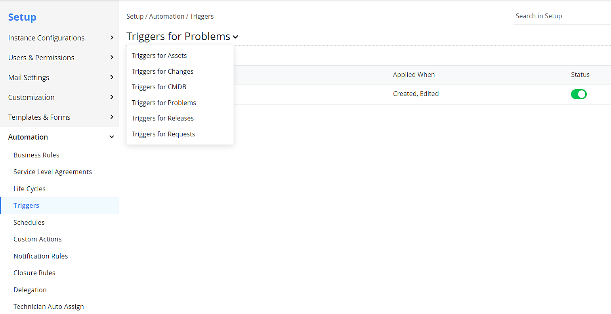Expand the Users & Permissions section
The width and height of the screenshot is (611, 314).
[x=112, y=57]
